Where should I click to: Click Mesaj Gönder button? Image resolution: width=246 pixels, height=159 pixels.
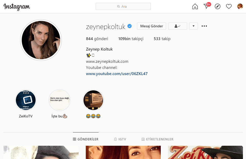pos(152,26)
